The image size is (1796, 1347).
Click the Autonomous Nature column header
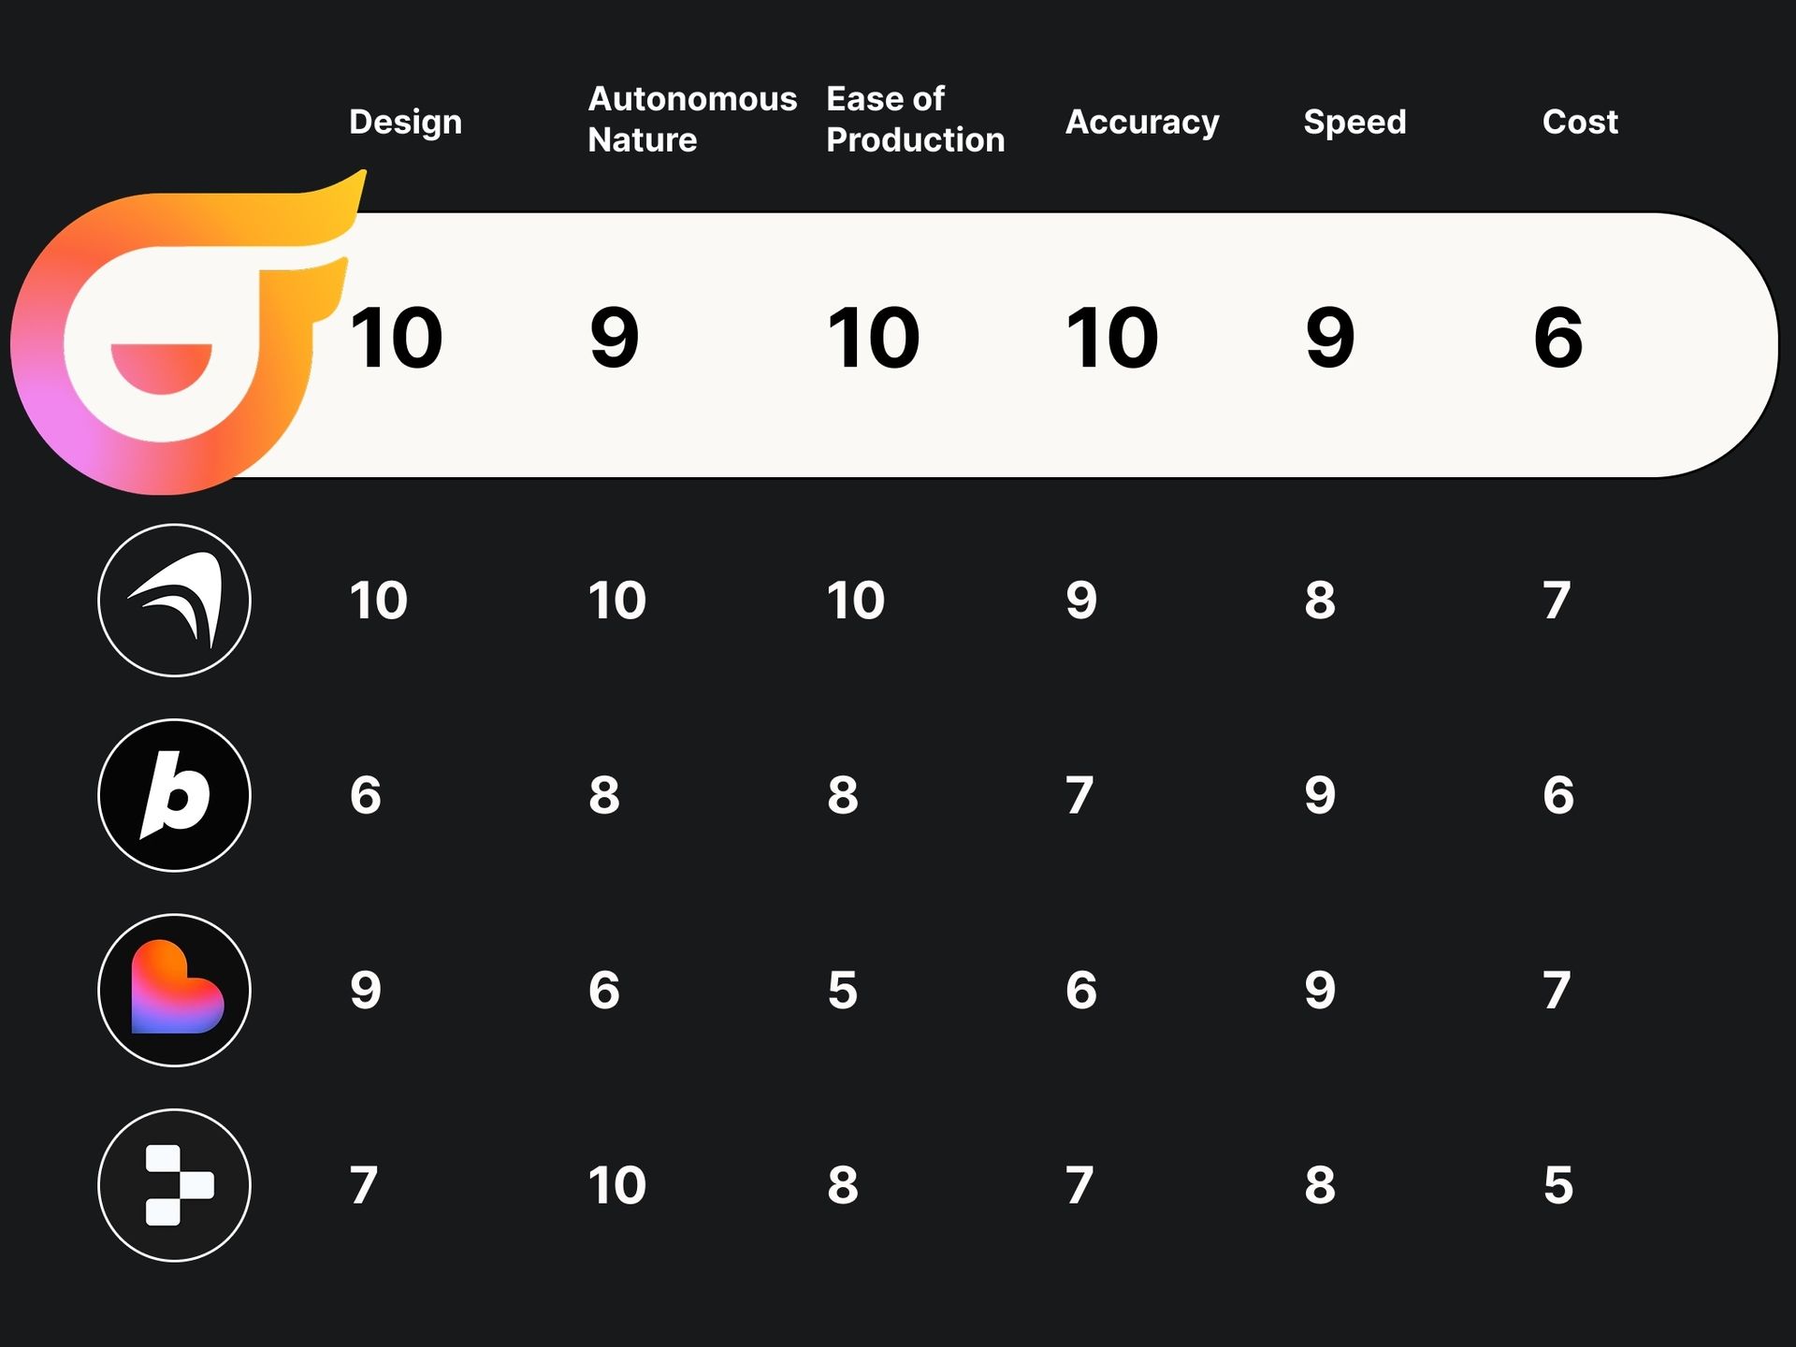coord(692,119)
